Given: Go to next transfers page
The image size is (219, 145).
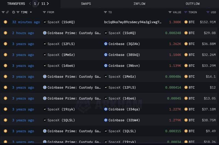Looking at the screenshot, I should [48, 4].
